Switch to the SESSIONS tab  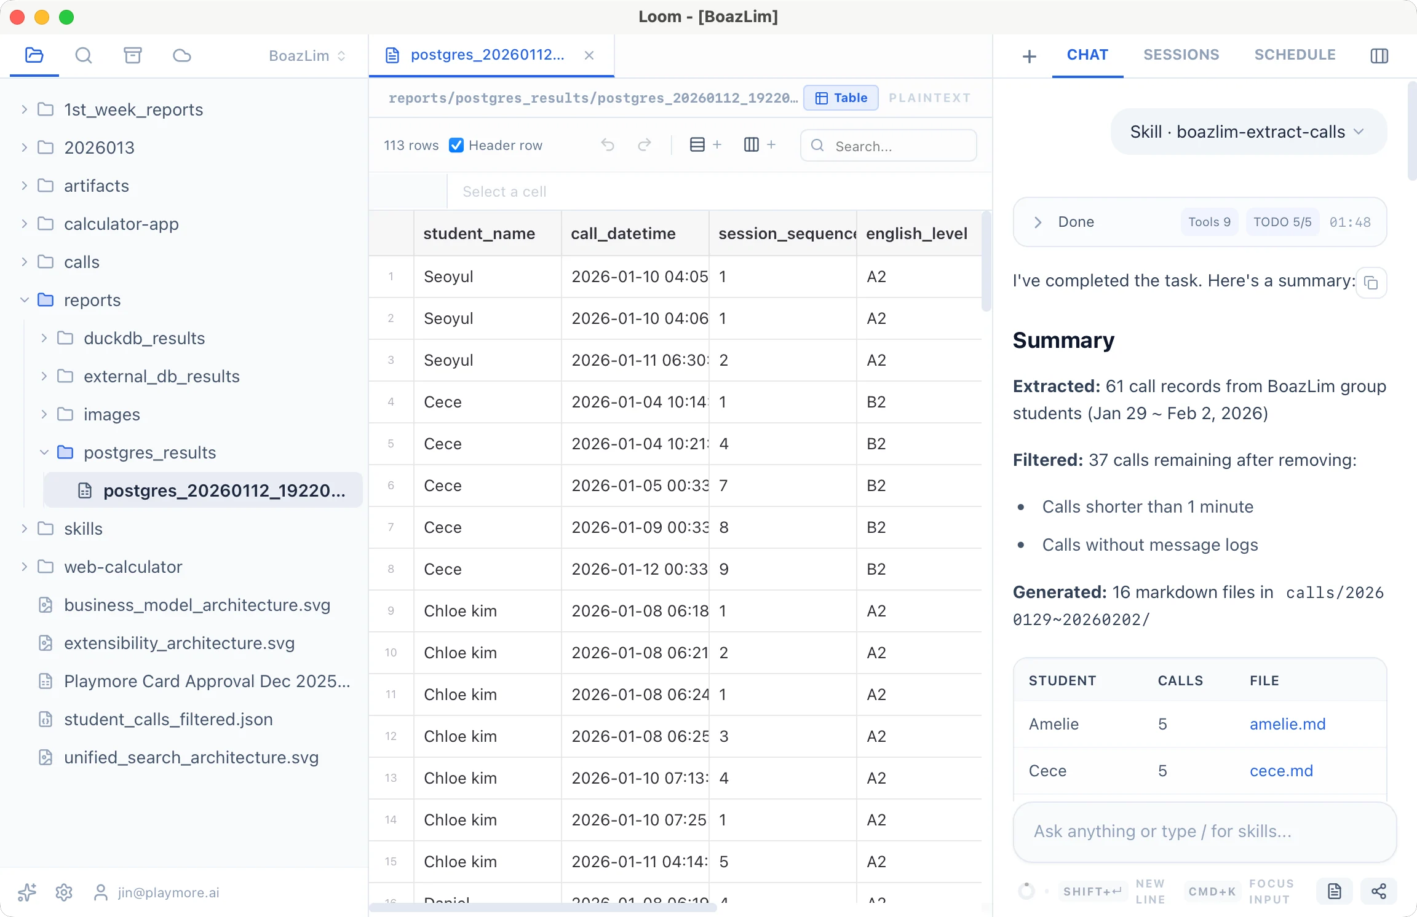pyautogui.click(x=1181, y=55)
